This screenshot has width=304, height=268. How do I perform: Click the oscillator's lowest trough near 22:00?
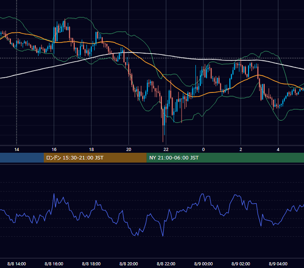[163, 236]
